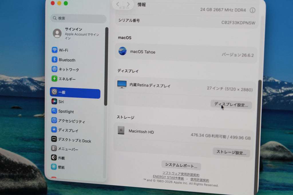Select the ネットワーク globe icon
The width and height of the screenshot is (293, 195).
point(54,69)
